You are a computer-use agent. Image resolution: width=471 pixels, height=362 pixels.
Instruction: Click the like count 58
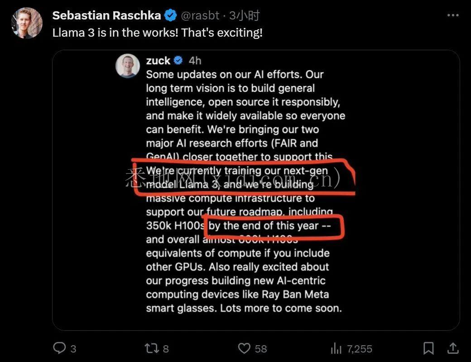pos(261,348)
